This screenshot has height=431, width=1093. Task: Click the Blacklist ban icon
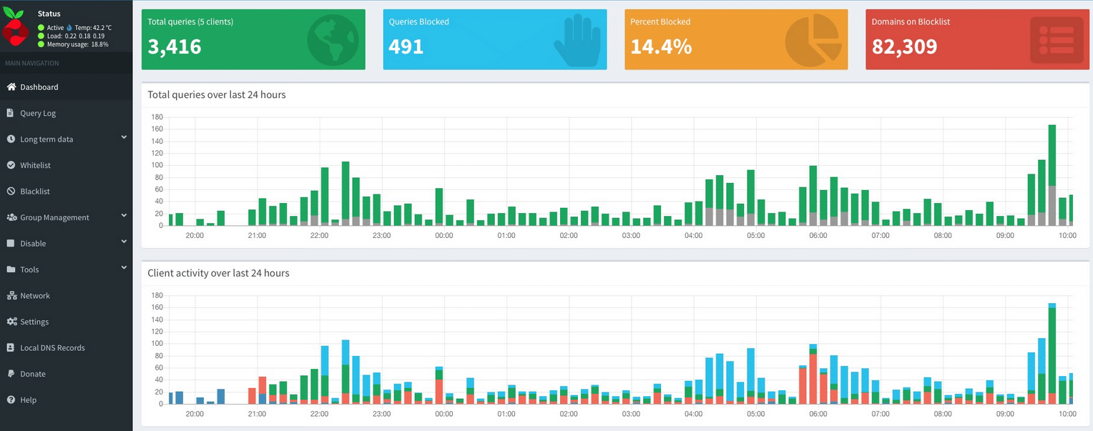point(11,192)
